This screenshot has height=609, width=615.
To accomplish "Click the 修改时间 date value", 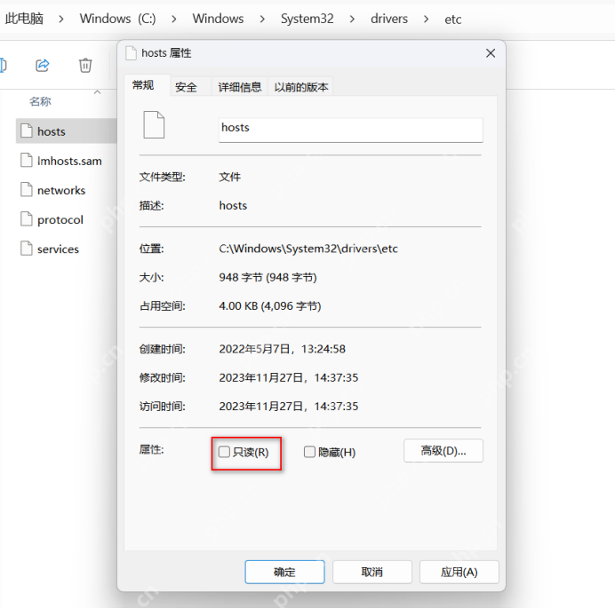I will point(289,378).
